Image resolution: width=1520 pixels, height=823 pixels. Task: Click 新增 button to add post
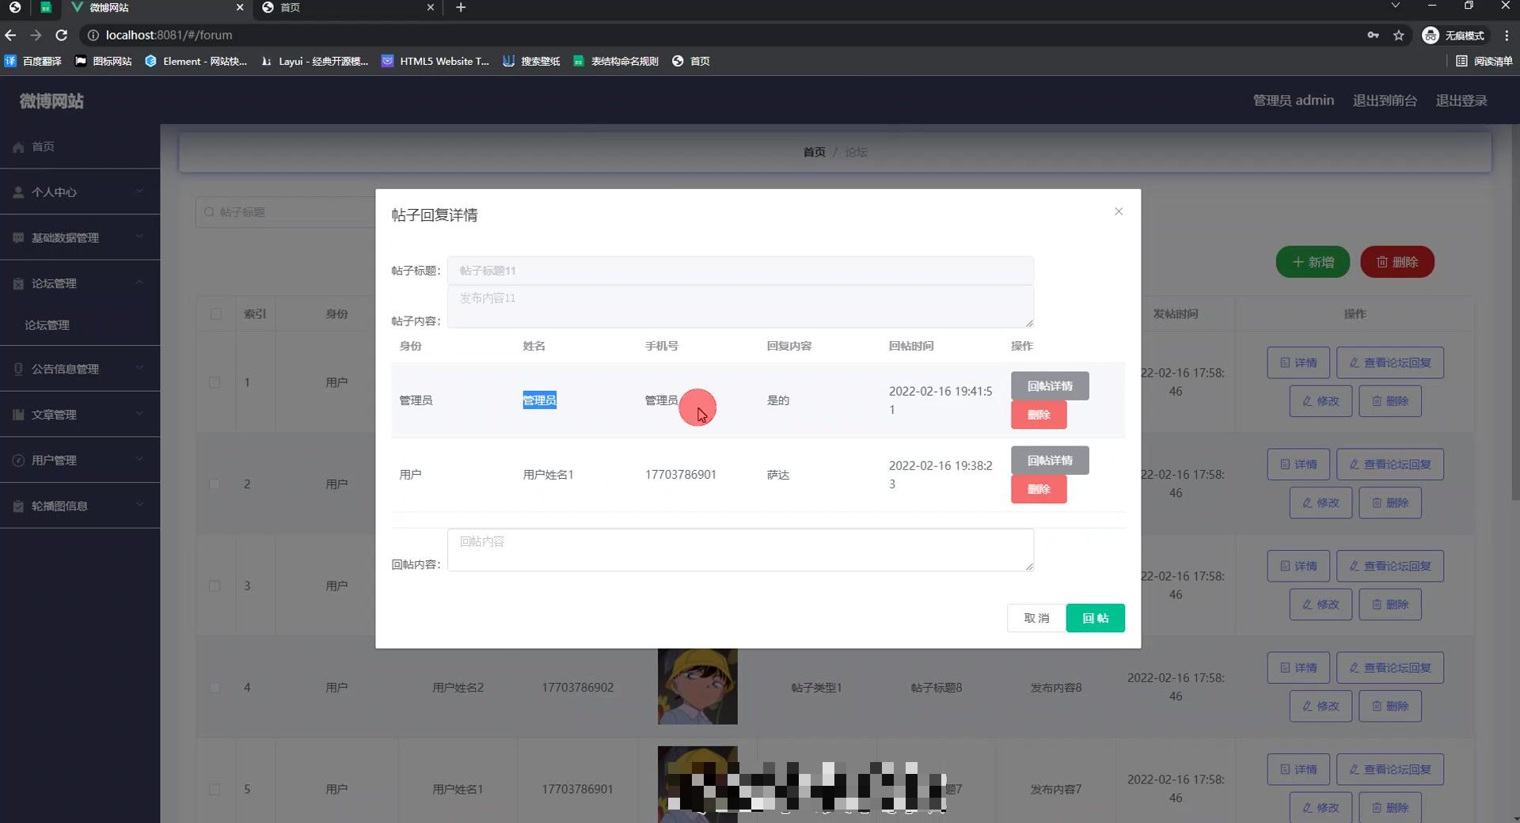(x=1313, y=262)
